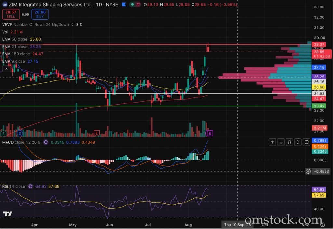Click the MACD refresh circle icon
The width and height of the screenshot is (333, 229).
click(46, 142)
